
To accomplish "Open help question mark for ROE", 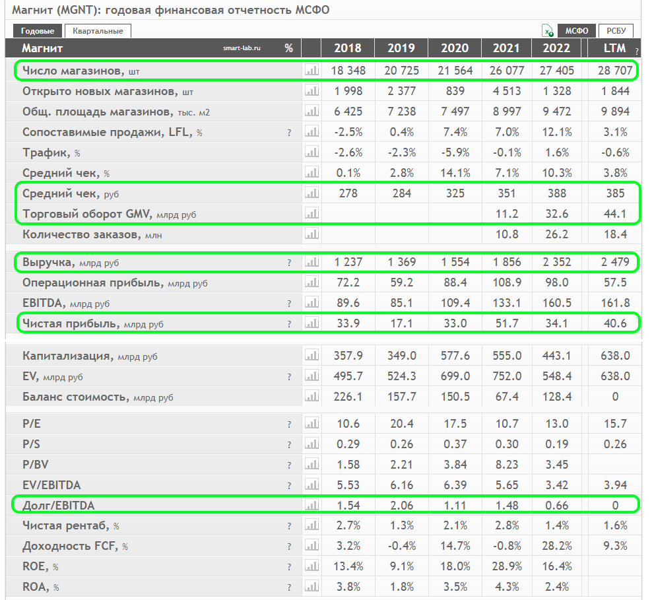I will [289, 567].
